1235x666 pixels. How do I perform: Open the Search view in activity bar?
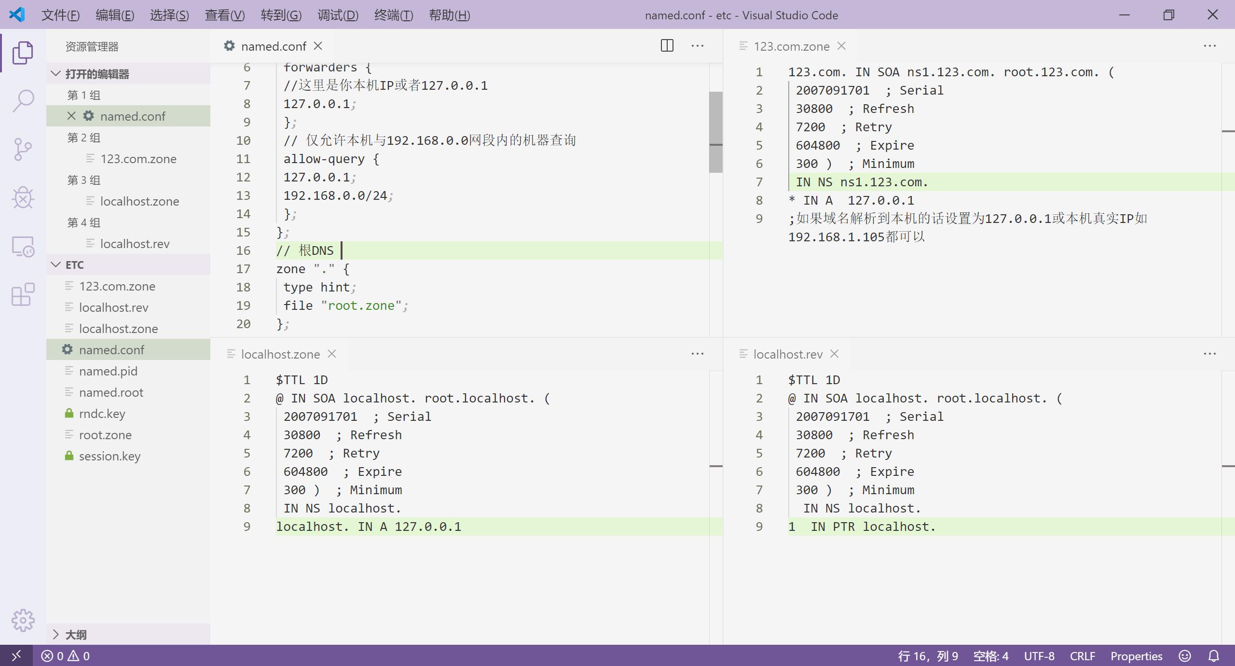23,101
